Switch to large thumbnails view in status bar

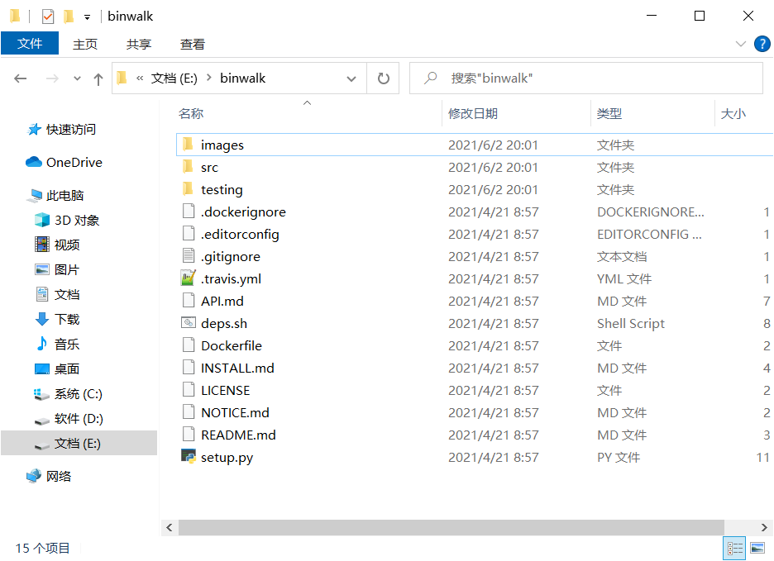point(757,548)
